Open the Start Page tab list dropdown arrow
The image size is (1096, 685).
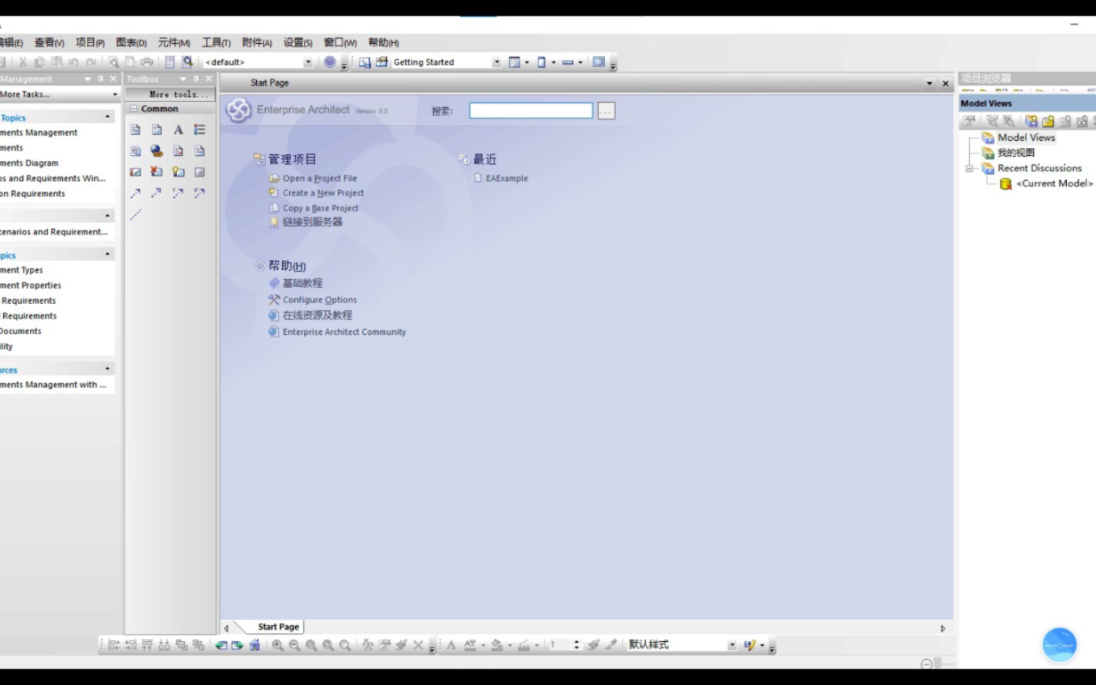pyautogui.click(x=930, y=83)
